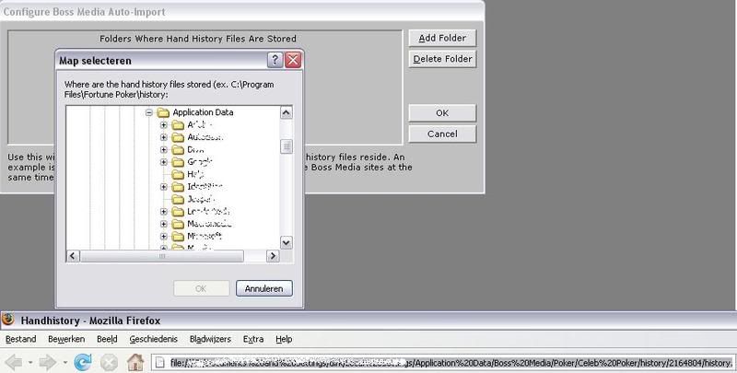Expand the Microsoft folder node
Image resolution: width=737 pixels, height=373 pixels.
point(164,237)
